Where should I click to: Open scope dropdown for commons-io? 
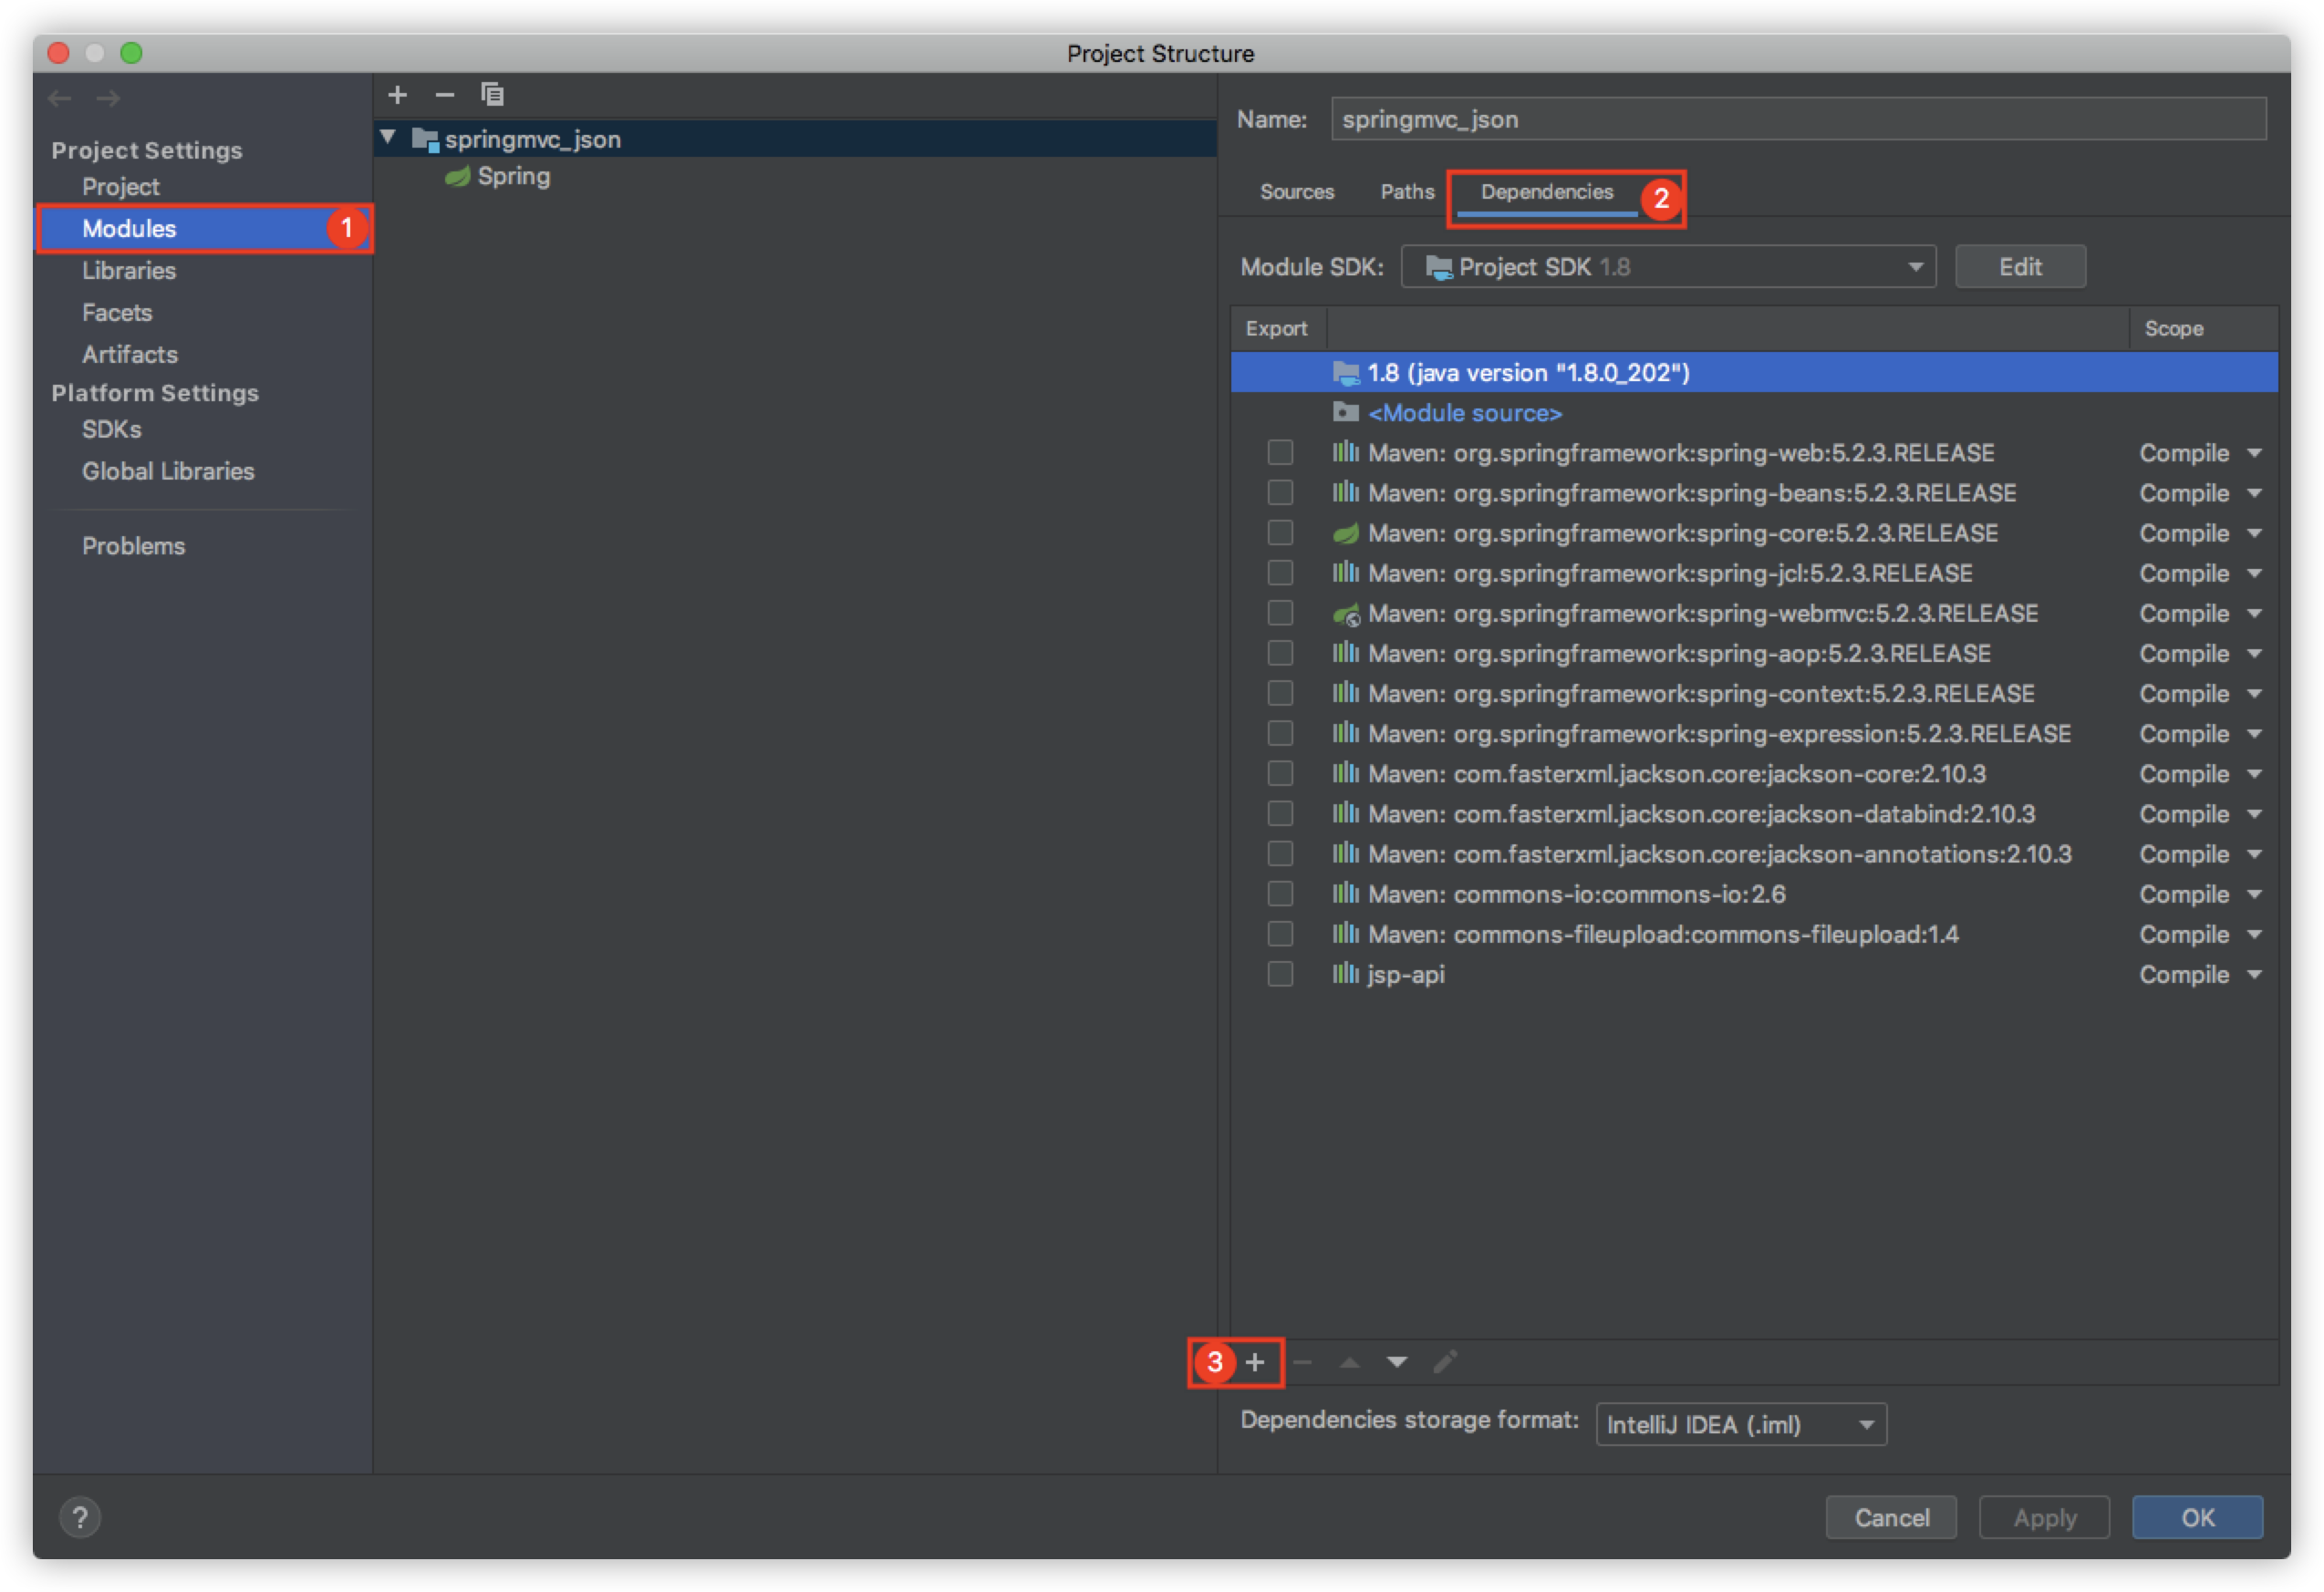coord(2200,894)
